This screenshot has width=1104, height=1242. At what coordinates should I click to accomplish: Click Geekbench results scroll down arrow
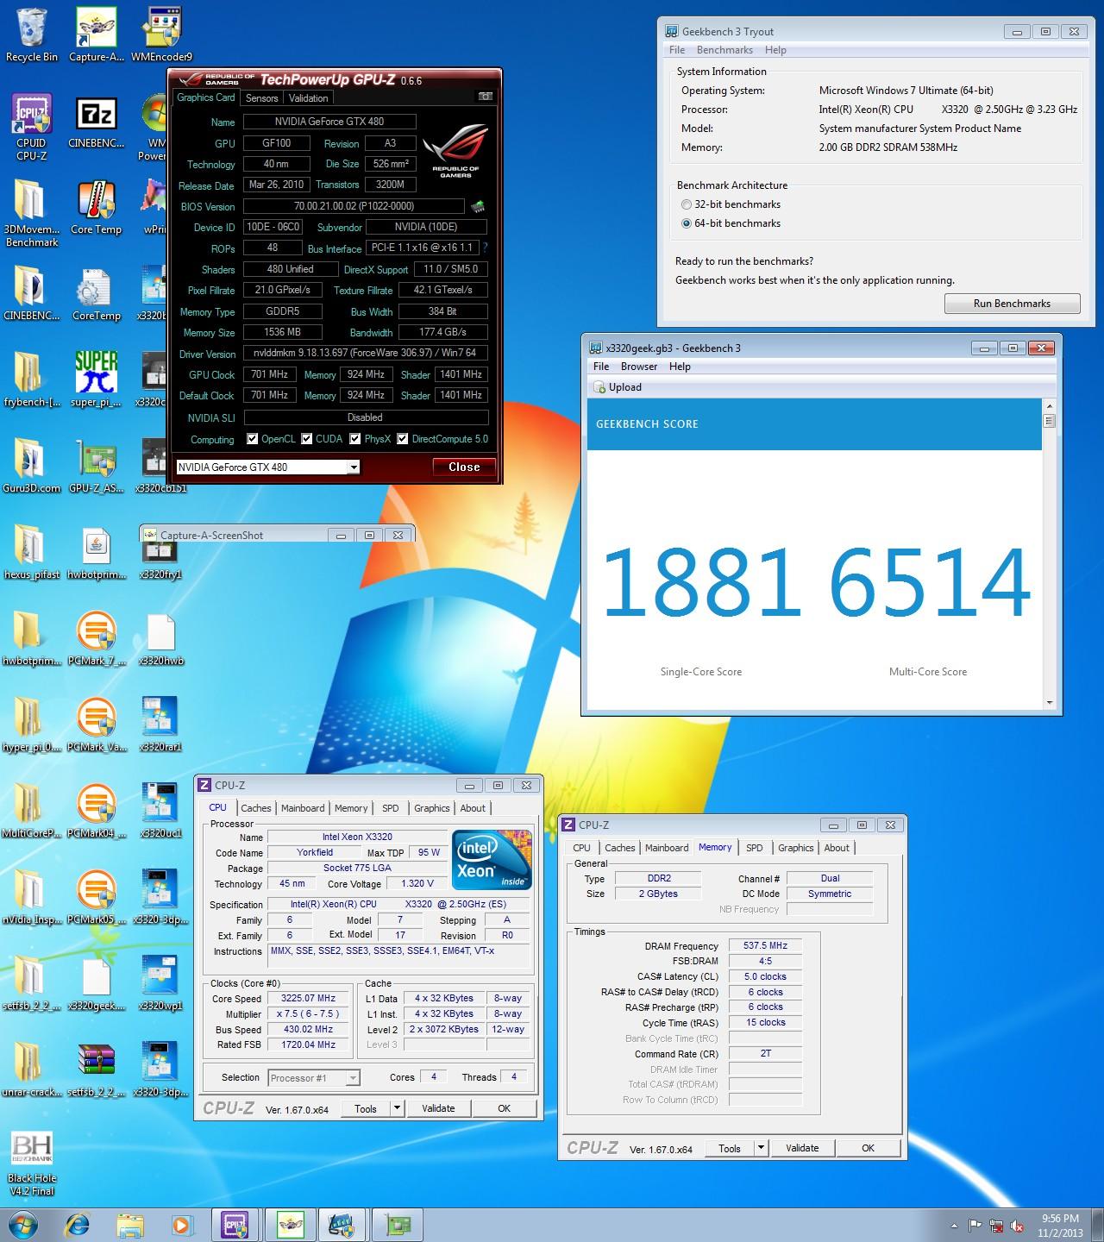(1050, 702)
